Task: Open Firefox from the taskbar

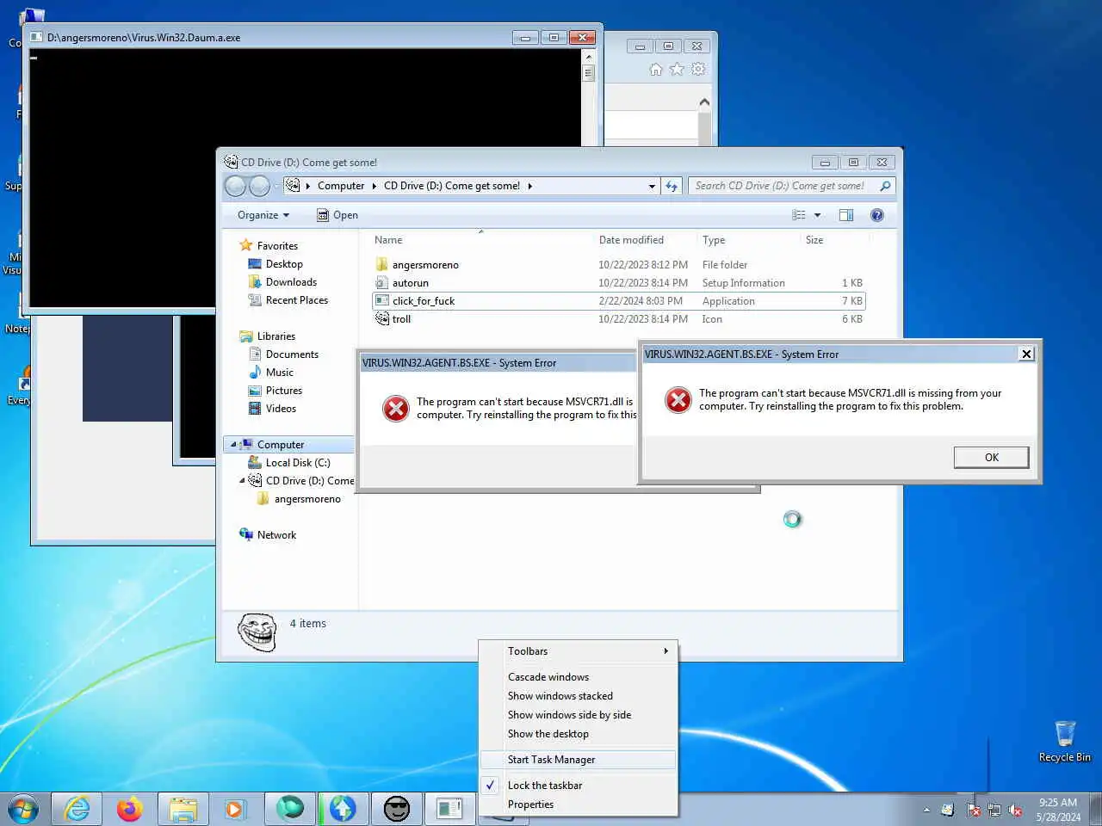Action: [130, 809]
